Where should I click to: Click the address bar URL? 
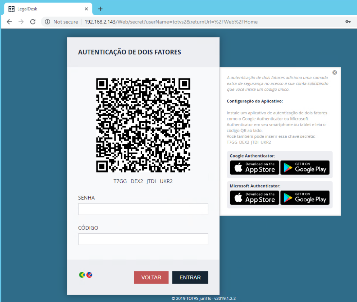click(x=171, y=22)
